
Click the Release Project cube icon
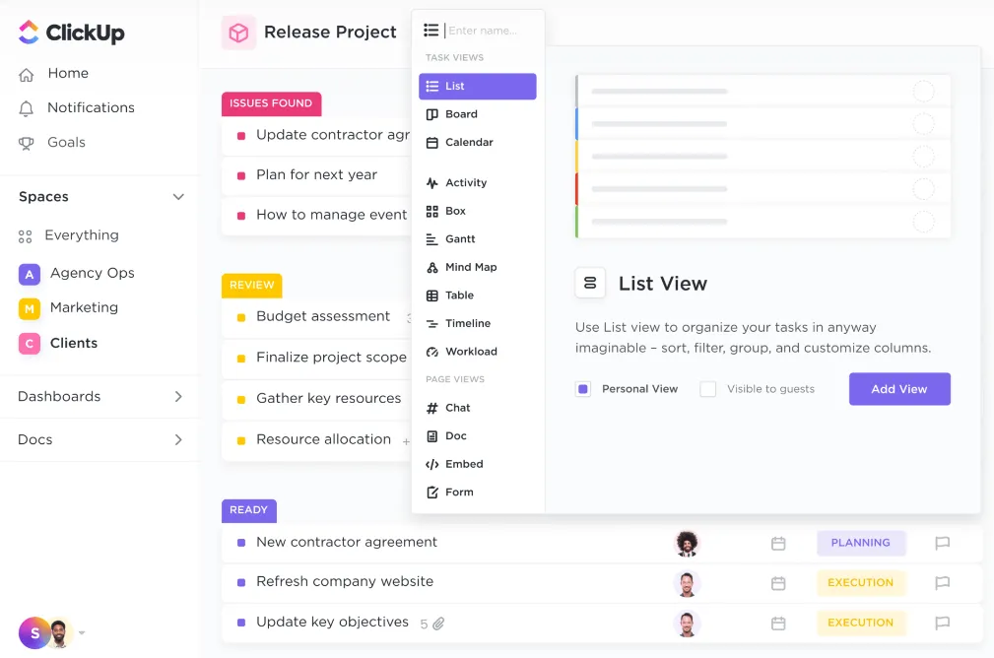point(238,33)
